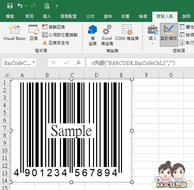Click the Undo arrow icon
Screen dimensions: 194x190
[20, 6]
